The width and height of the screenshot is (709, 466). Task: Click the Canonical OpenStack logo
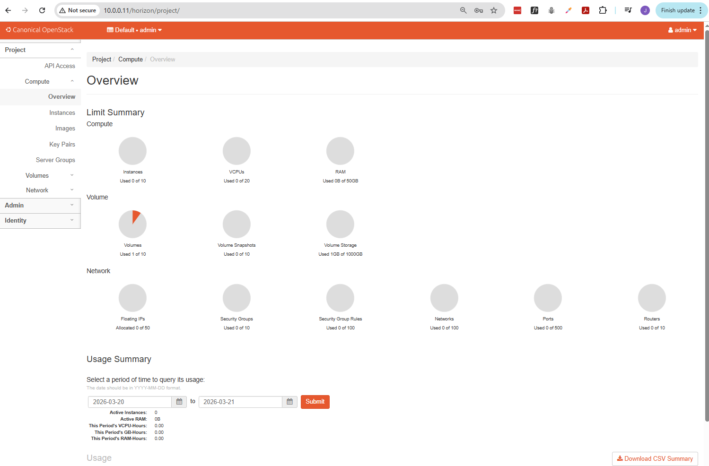point(40,30)
